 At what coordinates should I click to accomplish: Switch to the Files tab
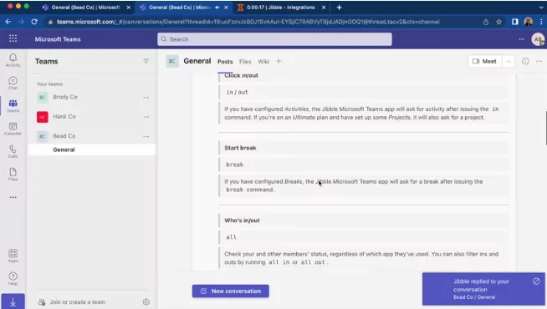point(245,62)
